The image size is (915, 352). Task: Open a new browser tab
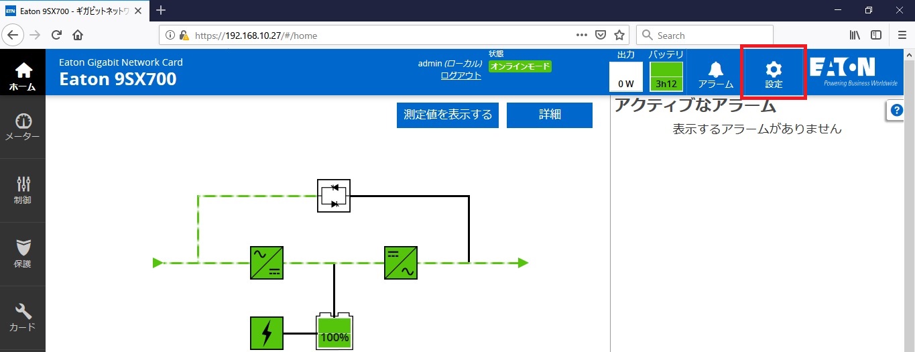161,10
